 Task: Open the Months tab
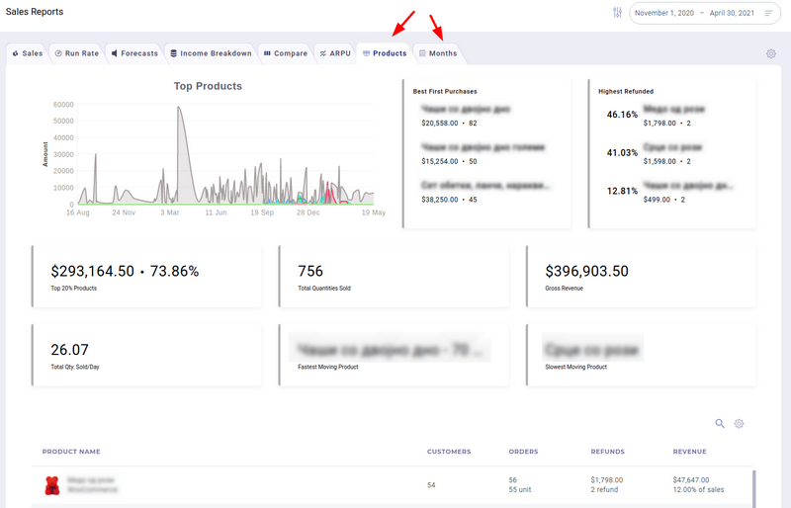pyautogui.click(x=438, y=53)
